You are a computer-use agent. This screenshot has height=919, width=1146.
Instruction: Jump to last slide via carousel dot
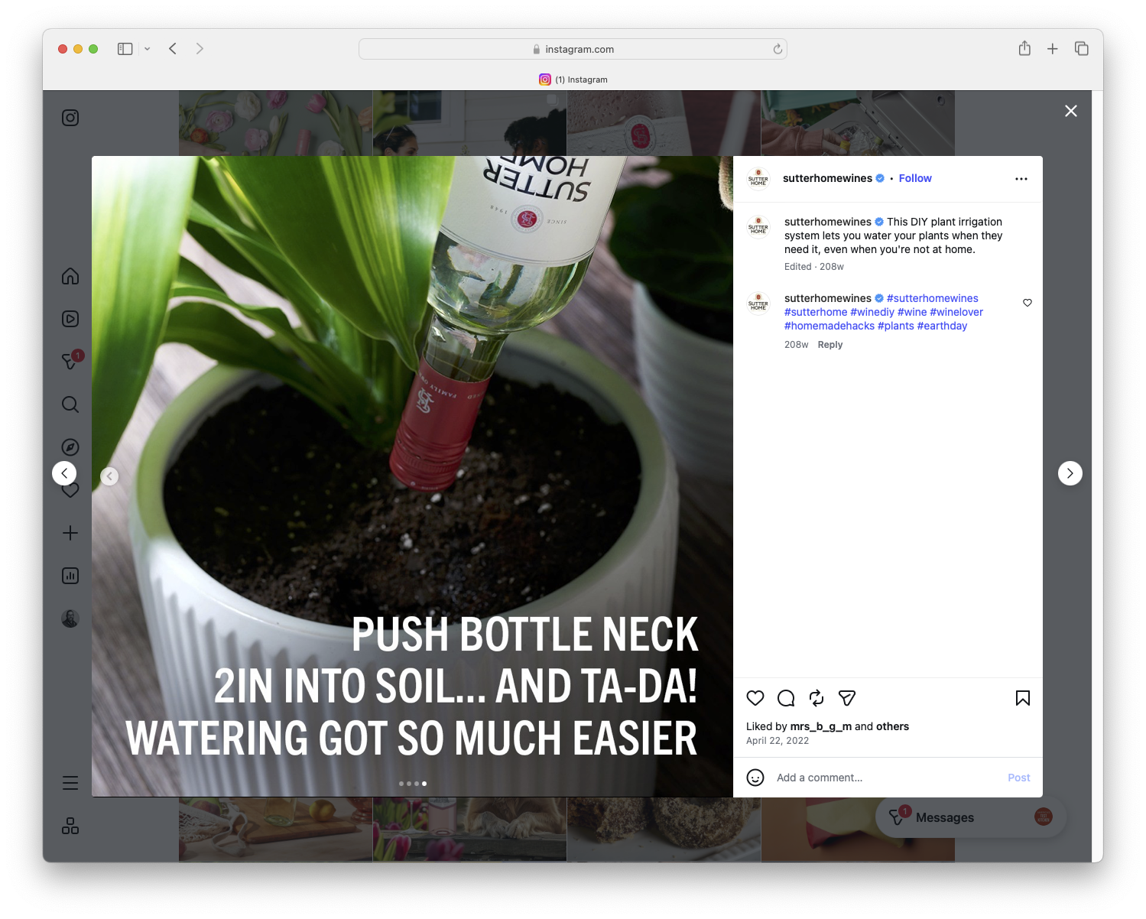point(424,784)
